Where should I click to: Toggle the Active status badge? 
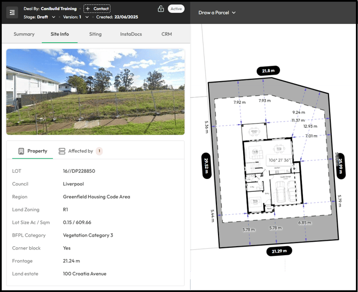pyautogui.click(x=176, y=9)
